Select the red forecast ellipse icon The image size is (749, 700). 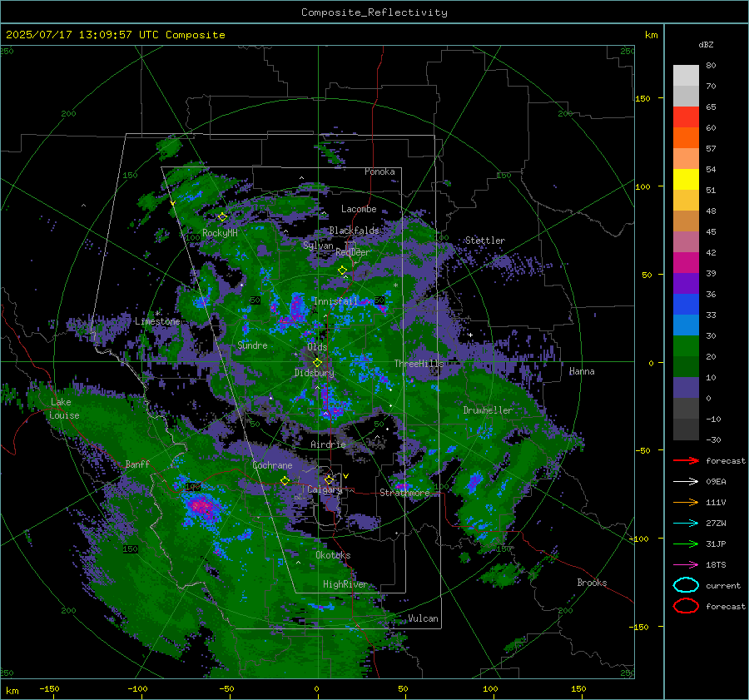point(686,606)
